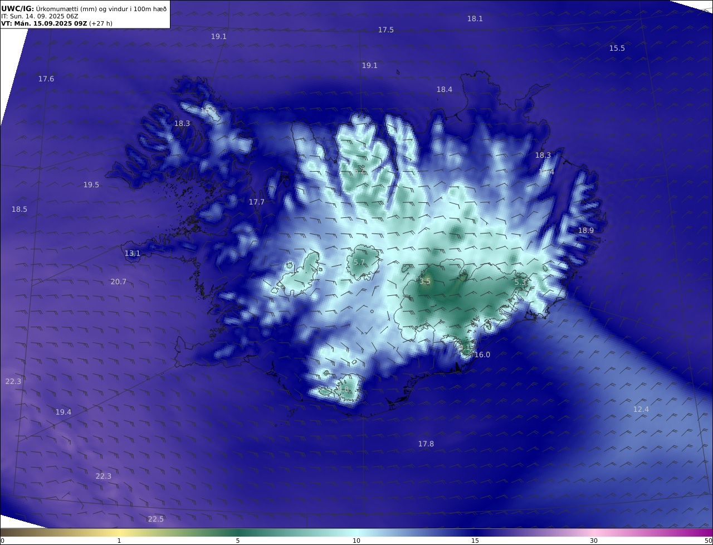Click the 18.9 value on the map
The height and width of the screenshot is (545, 713).
[x=585, y=230]
